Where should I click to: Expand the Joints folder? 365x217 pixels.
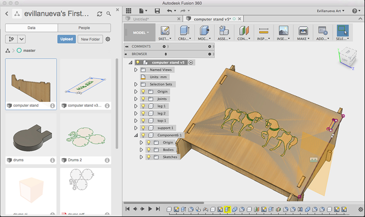pyautogui.click(x=136, y=99)
